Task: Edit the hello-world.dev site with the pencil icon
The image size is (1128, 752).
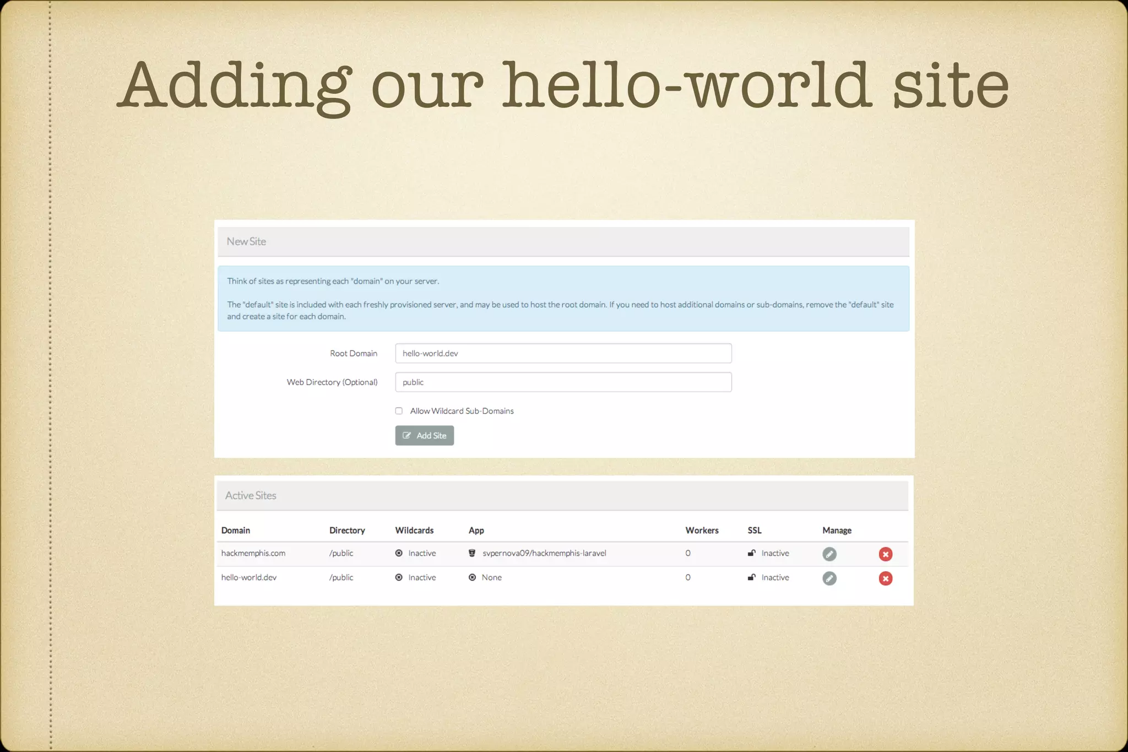Action: tap(829, 578)
